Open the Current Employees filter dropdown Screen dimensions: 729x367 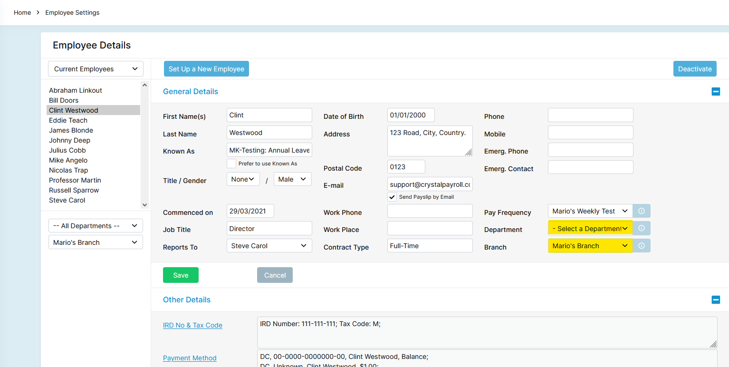point(95,68)
